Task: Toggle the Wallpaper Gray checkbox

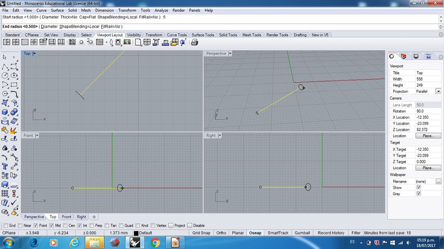Action: 419,194
